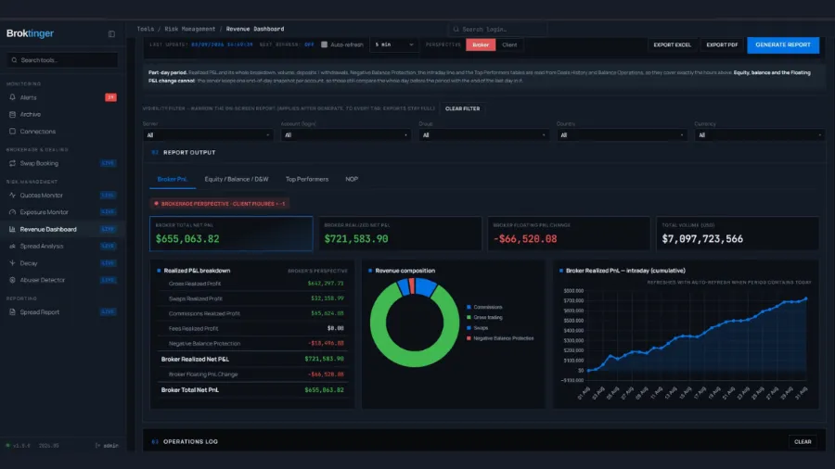Click the Abuser Detector icon
The height and width of the screenshot is (469, 835).
pyautogui.click(x=12, y=280)
